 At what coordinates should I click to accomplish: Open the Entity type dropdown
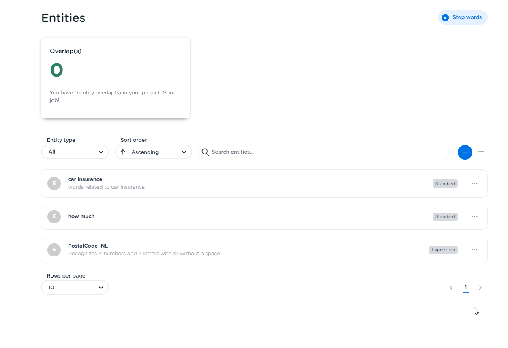(75, 152)
